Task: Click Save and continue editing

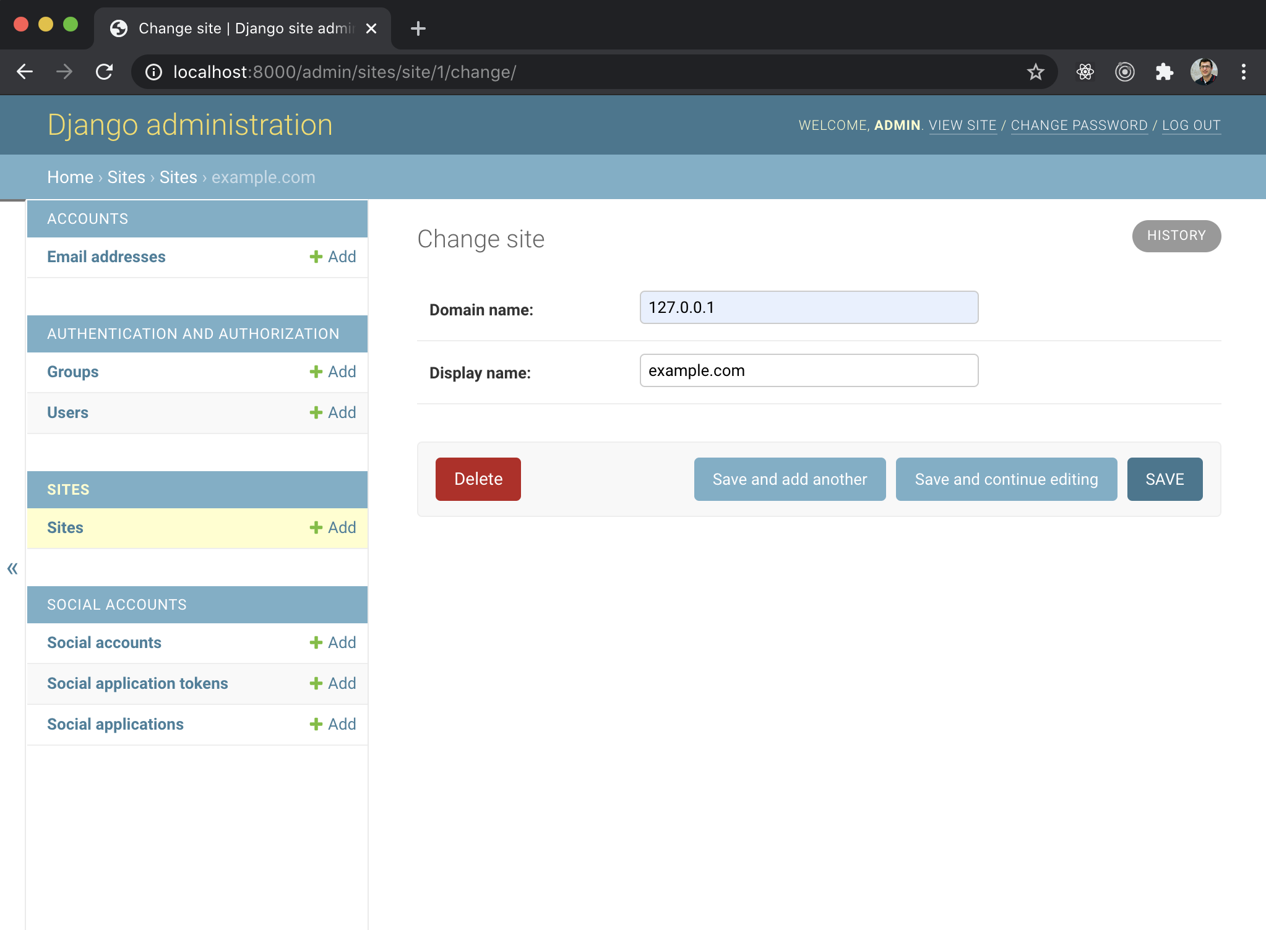Action: (x=1006, y=479)
